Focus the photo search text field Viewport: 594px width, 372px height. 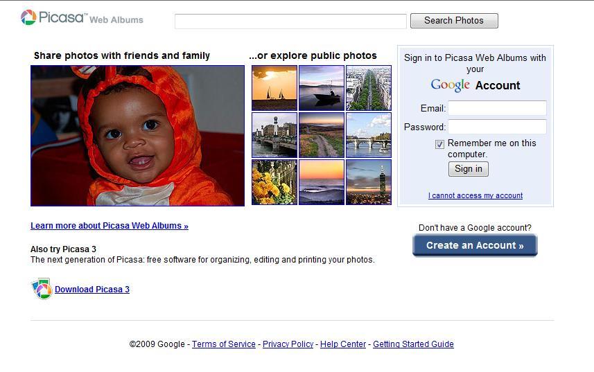(290, 21)
